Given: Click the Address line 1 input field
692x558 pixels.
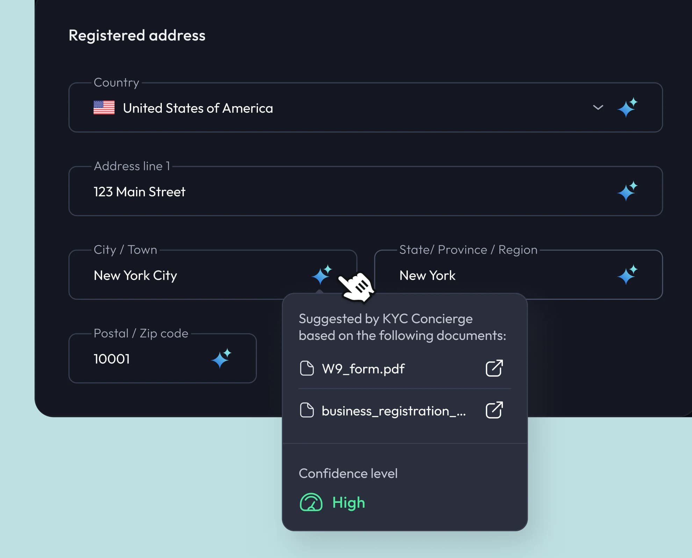Looking at the screenshot, I should pyautogui.click(x=366, y=191).
